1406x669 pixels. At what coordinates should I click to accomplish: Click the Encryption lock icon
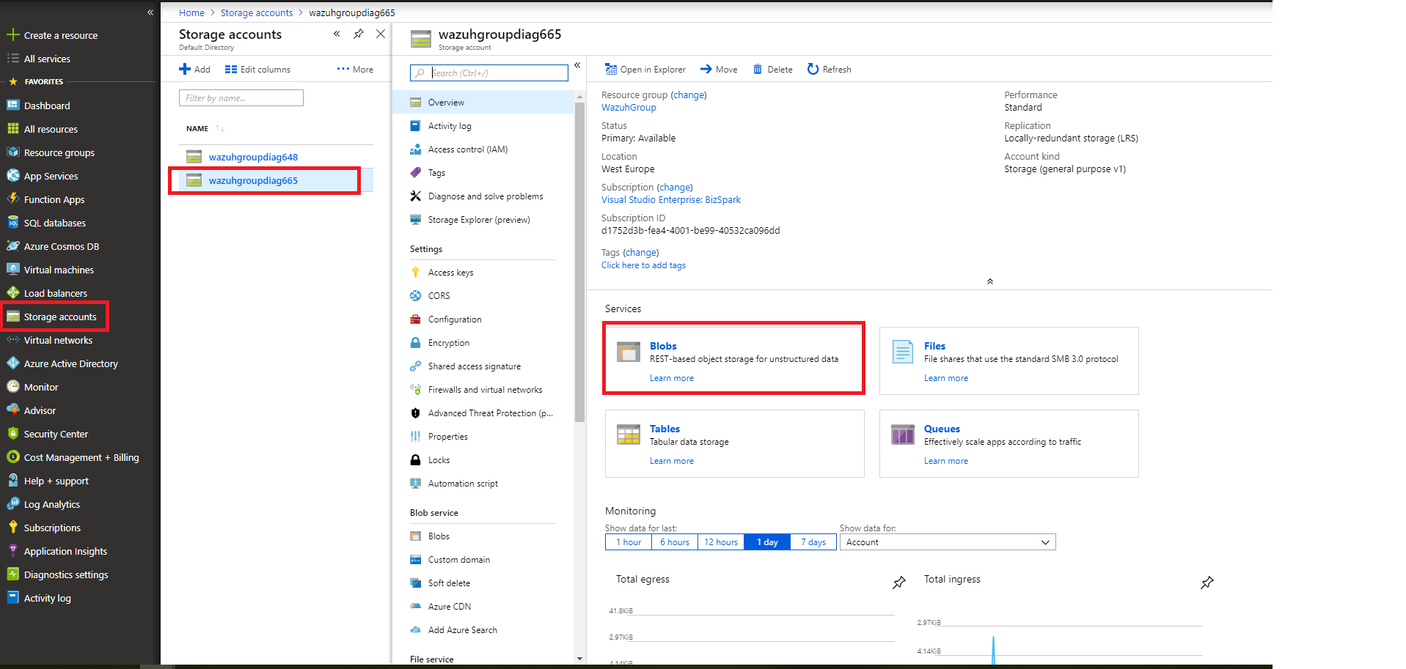(x=415, y=343)
